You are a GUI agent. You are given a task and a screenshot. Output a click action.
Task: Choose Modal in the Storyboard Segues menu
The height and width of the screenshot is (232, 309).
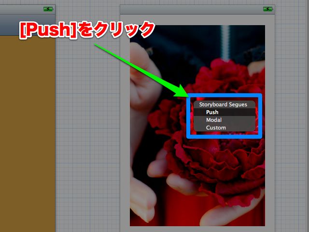(225, 120)
